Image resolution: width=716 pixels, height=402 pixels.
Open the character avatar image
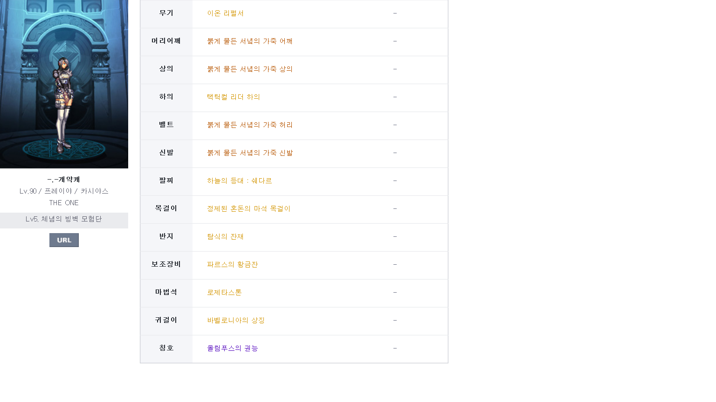pos(64,84)
